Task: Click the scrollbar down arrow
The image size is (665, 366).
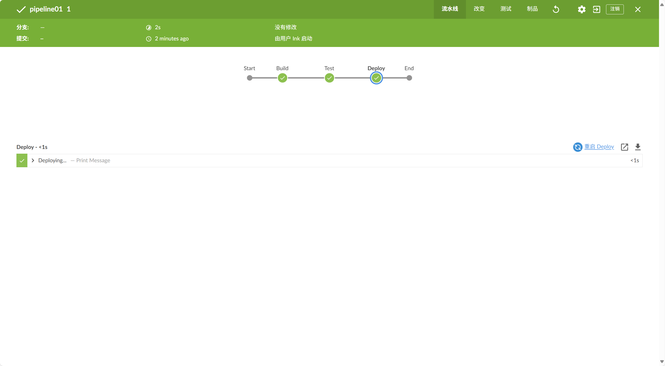Action: (x=662, y=362)
